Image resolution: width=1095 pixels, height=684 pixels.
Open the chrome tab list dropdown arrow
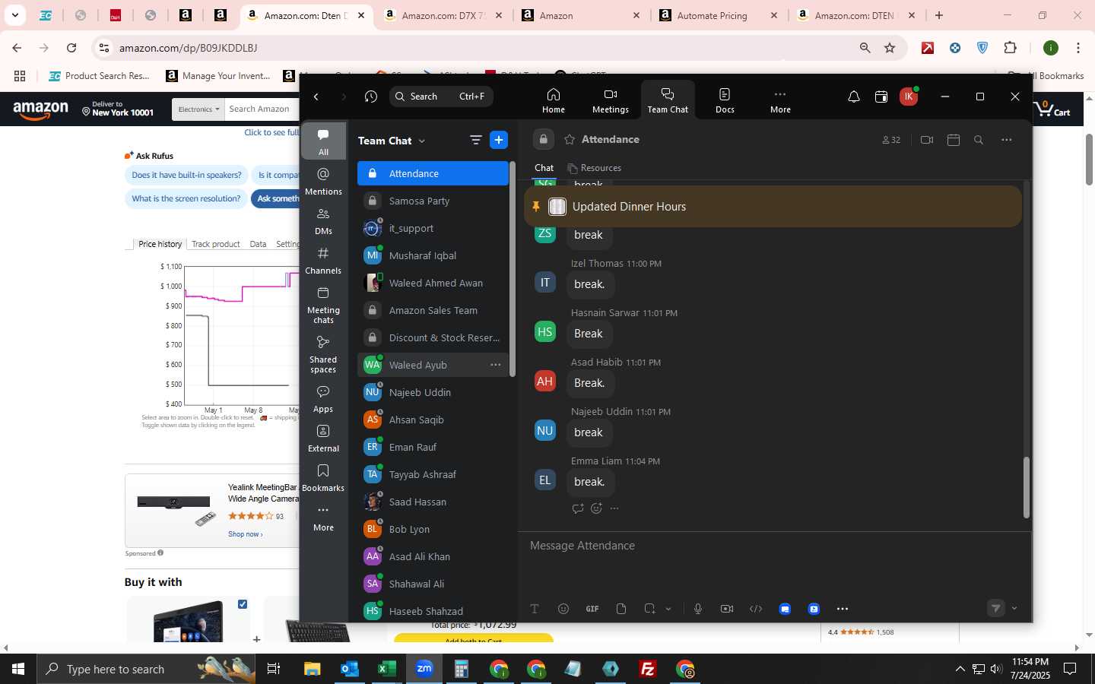tap(14, 15)
